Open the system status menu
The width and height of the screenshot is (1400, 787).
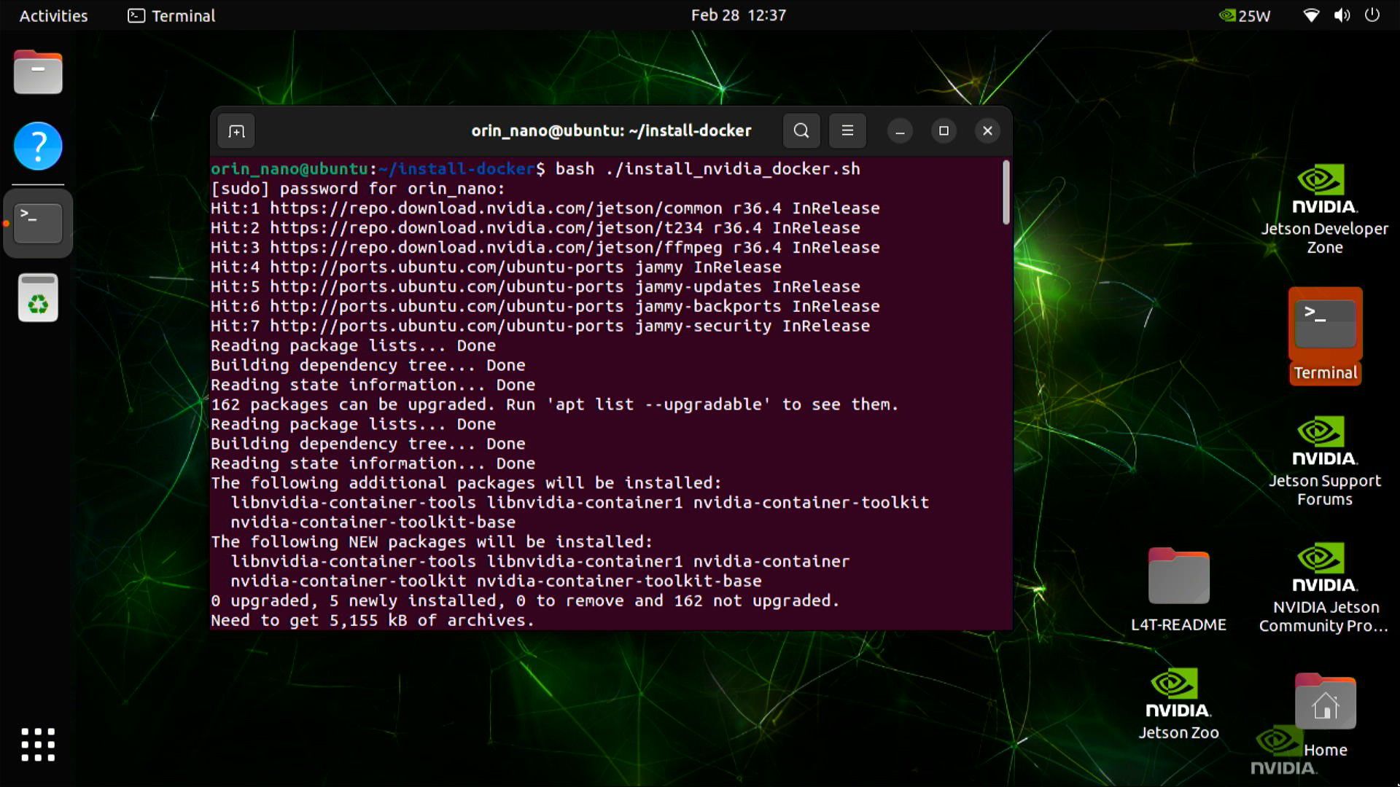tap(1341, 15)
